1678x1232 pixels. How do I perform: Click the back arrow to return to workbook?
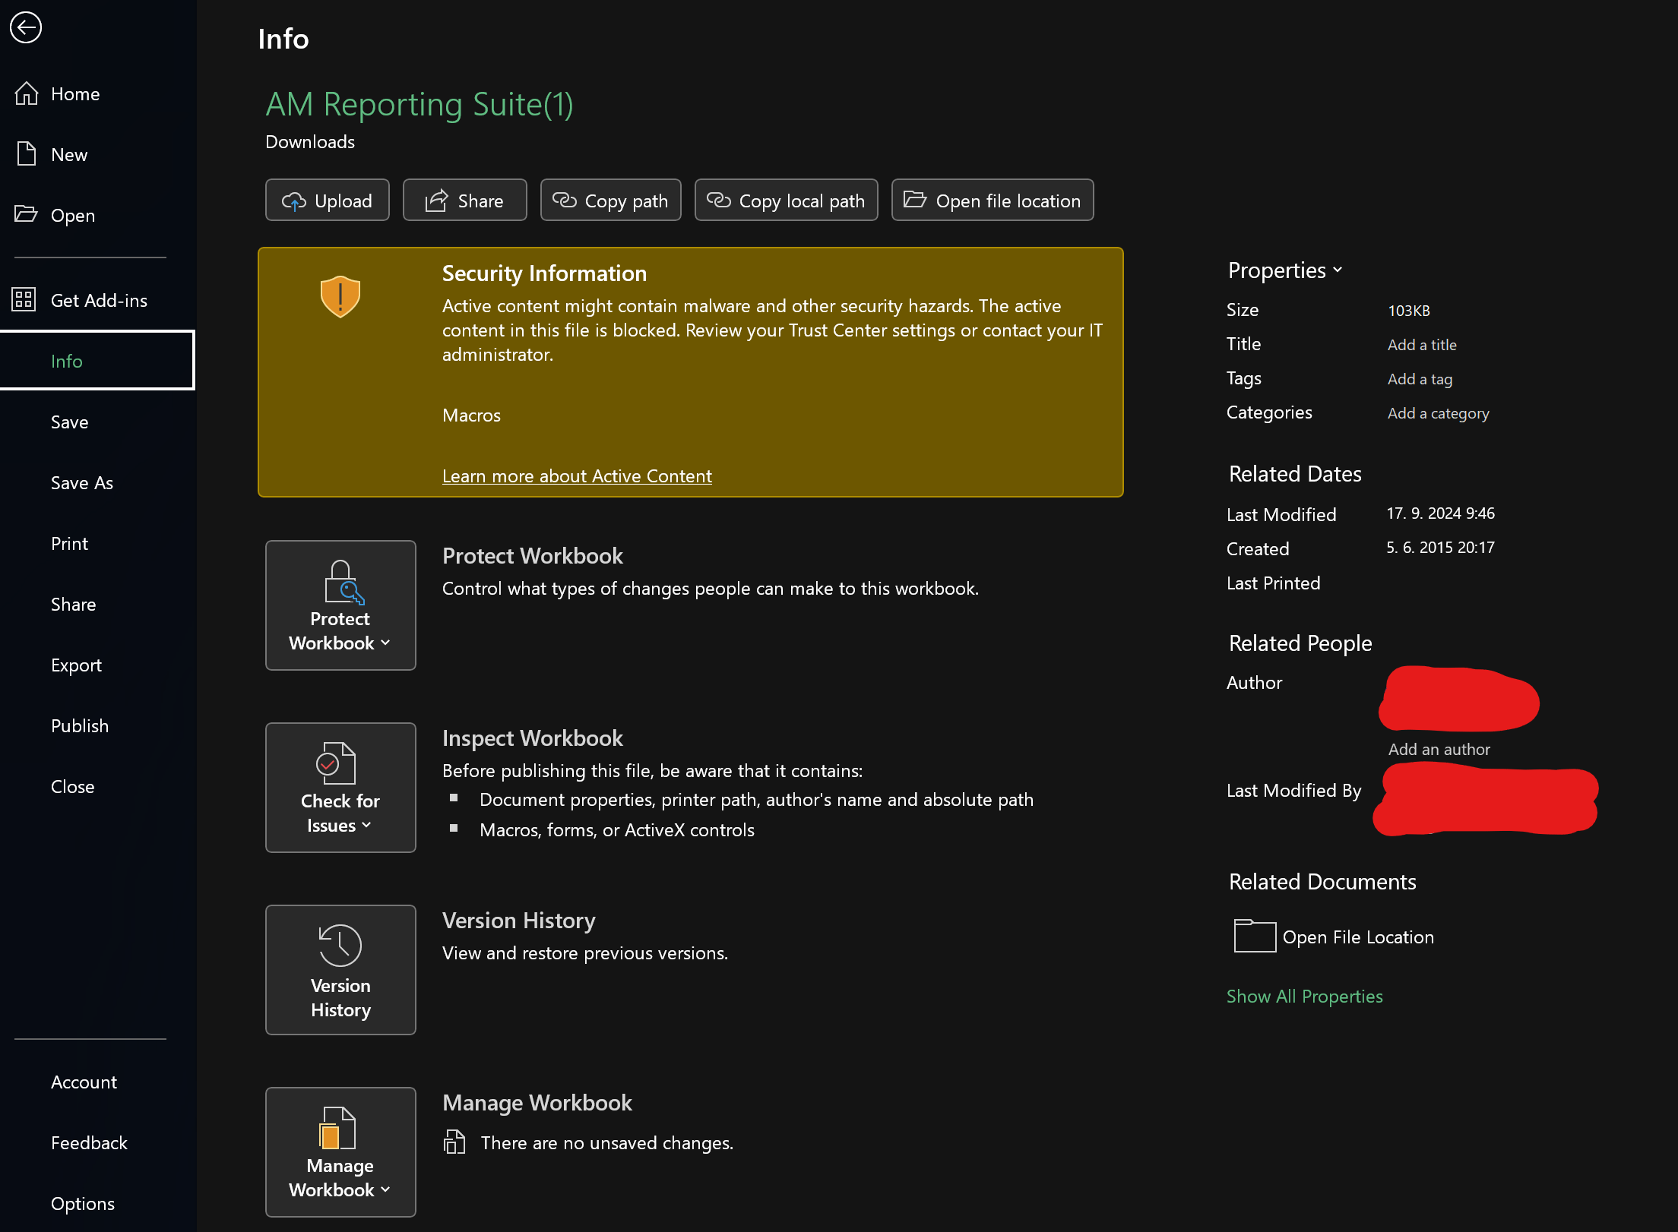coord(26,28)
